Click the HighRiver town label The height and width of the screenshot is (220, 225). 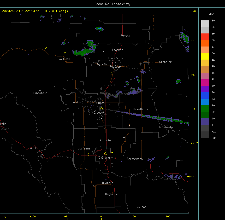(112, 194)
